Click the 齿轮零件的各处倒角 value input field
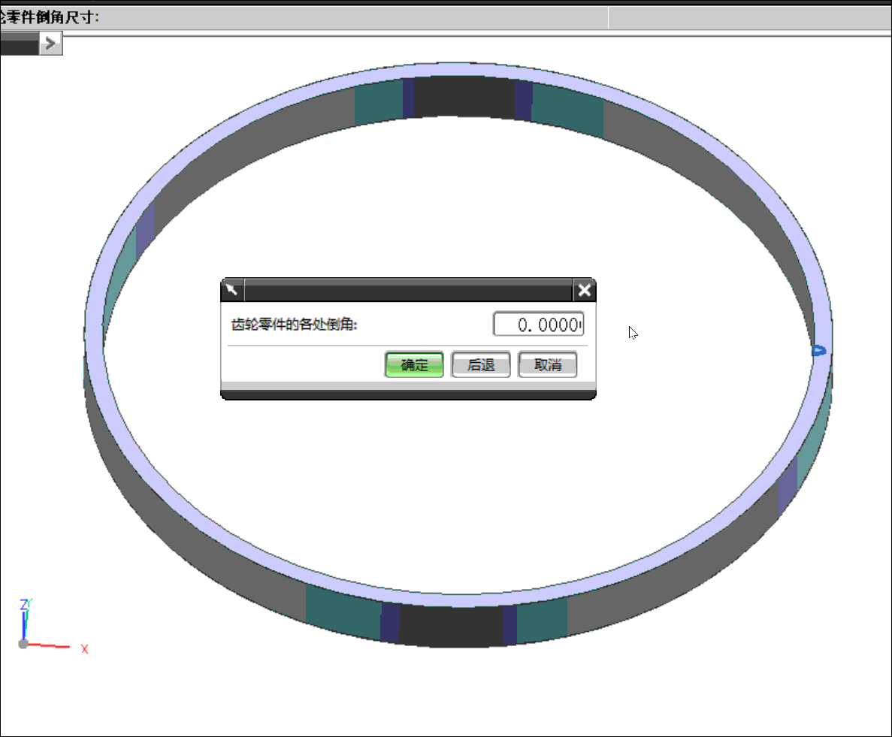Viewport: 892px width, 737px height. coord(537,325)
